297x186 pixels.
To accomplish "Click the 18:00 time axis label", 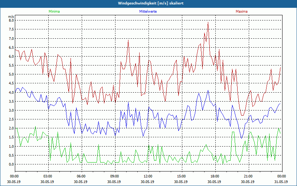I will (x=215, y=176).
